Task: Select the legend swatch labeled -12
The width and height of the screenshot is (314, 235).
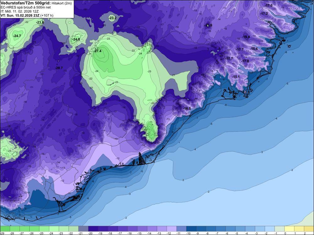Action: coord(172,229)
